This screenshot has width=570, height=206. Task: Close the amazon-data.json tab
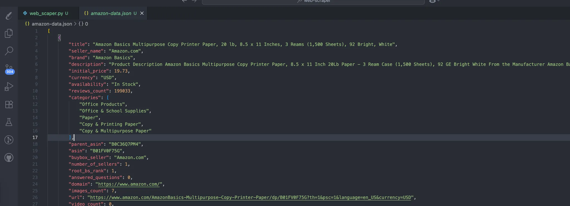[x=142, y=13]
